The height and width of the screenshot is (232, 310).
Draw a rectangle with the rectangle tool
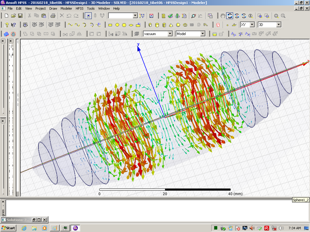click(x=110, y=25)
